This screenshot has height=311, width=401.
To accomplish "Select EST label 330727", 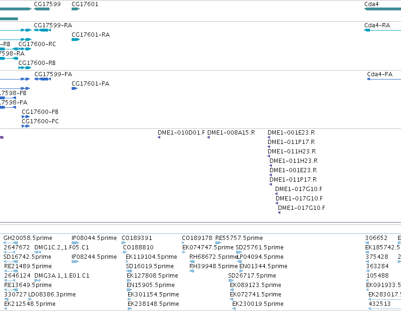I will coord(16,295).
